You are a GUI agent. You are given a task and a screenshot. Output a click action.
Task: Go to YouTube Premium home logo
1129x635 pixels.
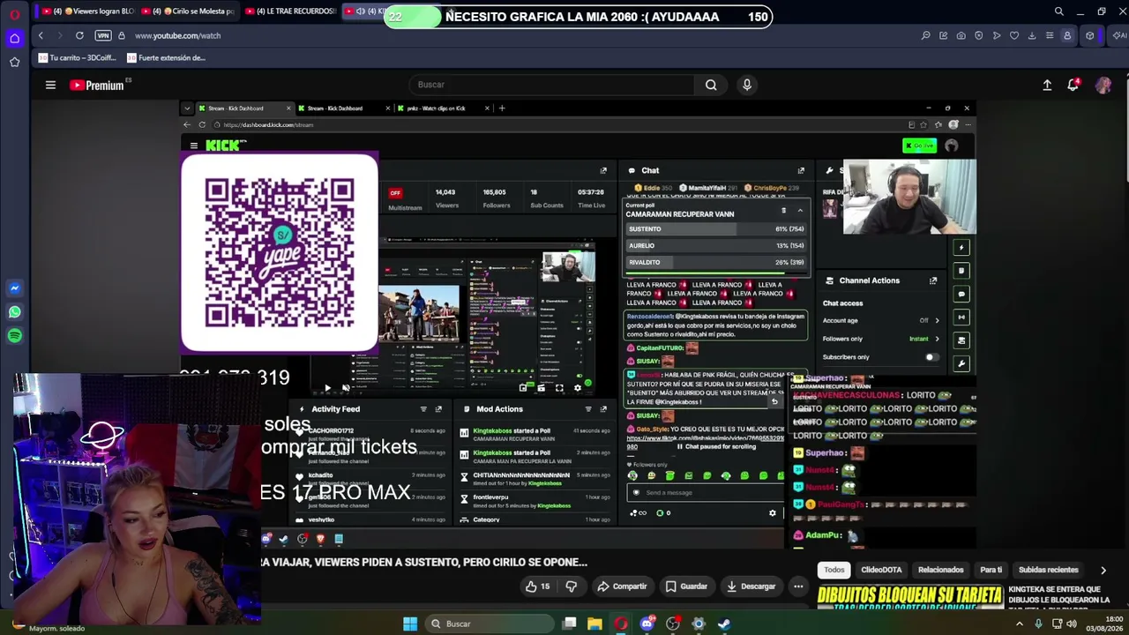[97, 86]
